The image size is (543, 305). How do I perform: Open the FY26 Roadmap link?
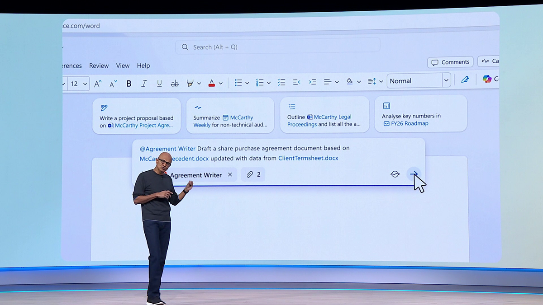(406, 123)
